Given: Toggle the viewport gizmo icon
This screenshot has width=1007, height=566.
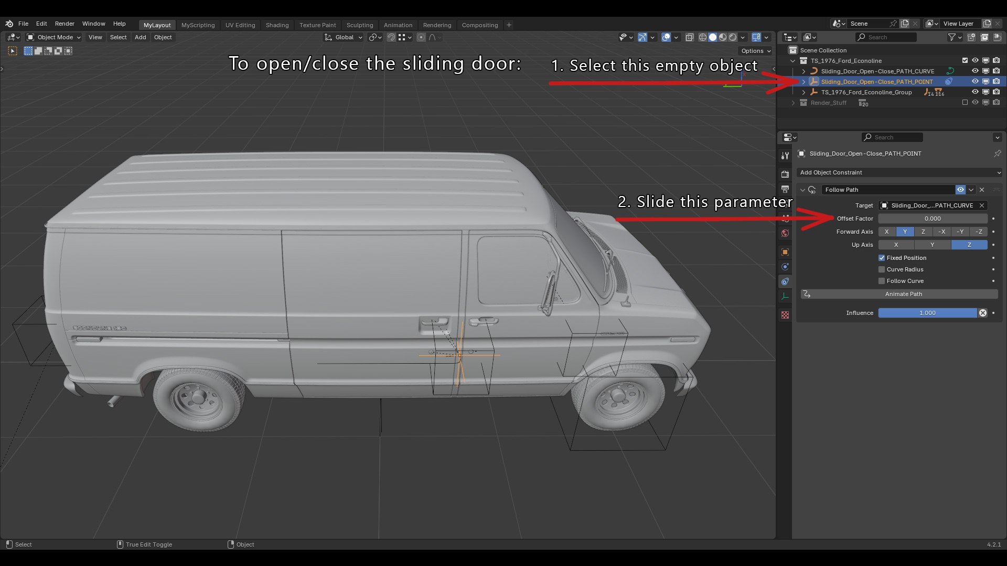Looking at the screenshot, I should 642,37.
